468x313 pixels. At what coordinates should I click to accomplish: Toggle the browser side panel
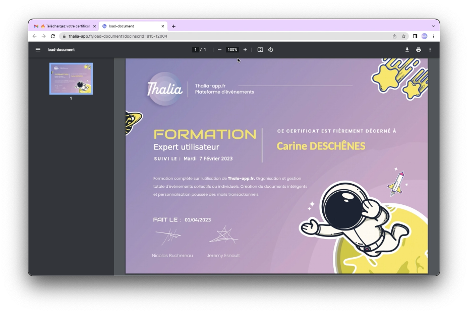(x=415, y=36)
